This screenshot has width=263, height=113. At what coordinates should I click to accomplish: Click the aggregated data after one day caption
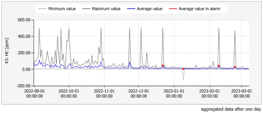(x=230, y=109)
